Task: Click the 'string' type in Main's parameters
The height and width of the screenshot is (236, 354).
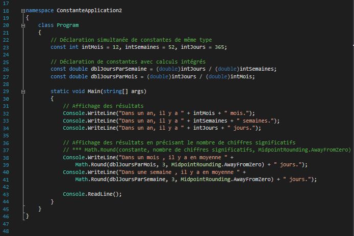Action: click(112, 92)
